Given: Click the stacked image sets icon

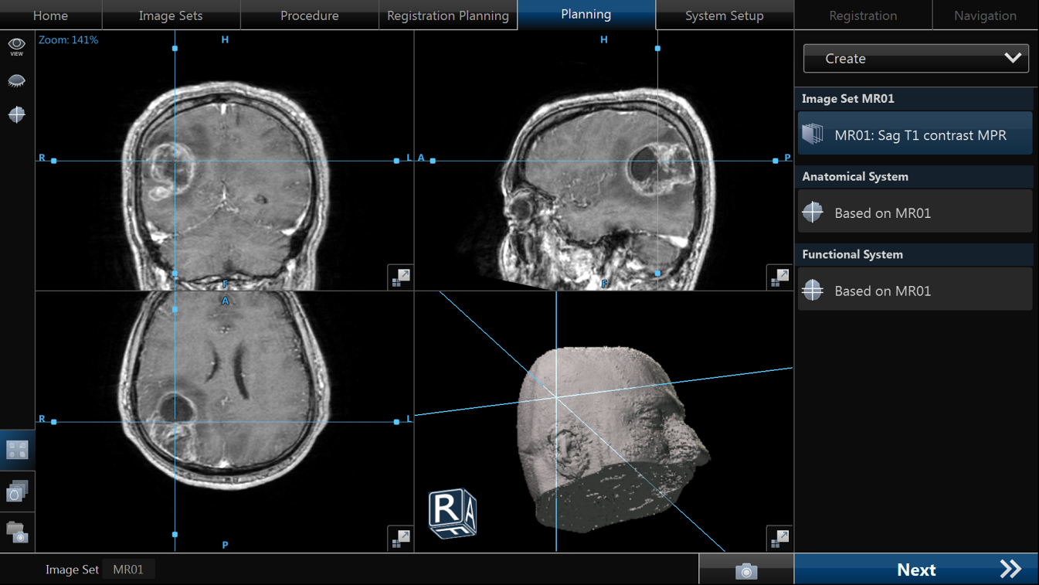Looking at the screenshot, I should (17, 491).
